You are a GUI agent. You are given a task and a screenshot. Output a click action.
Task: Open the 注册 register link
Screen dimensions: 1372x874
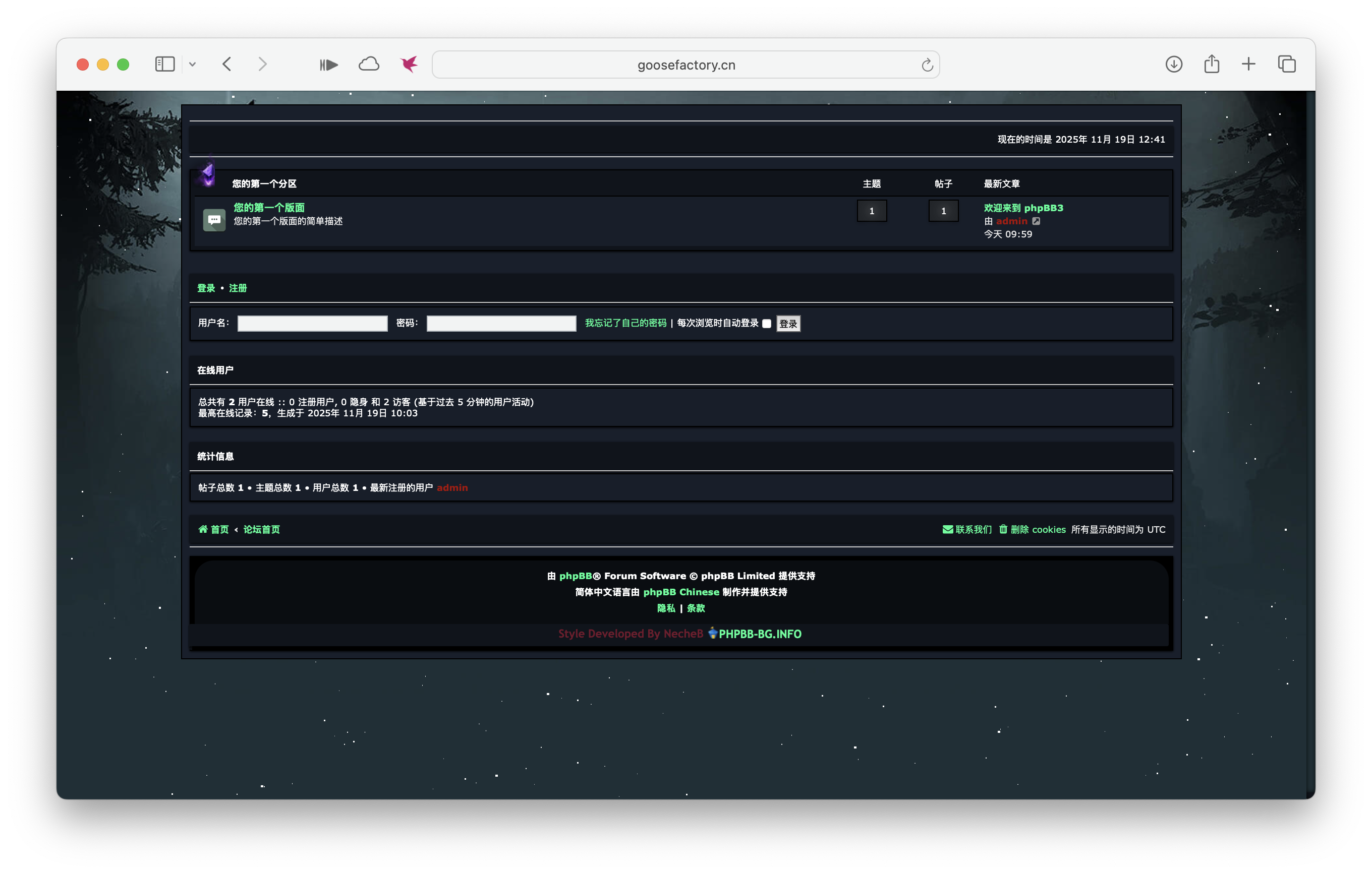(238, 288)
